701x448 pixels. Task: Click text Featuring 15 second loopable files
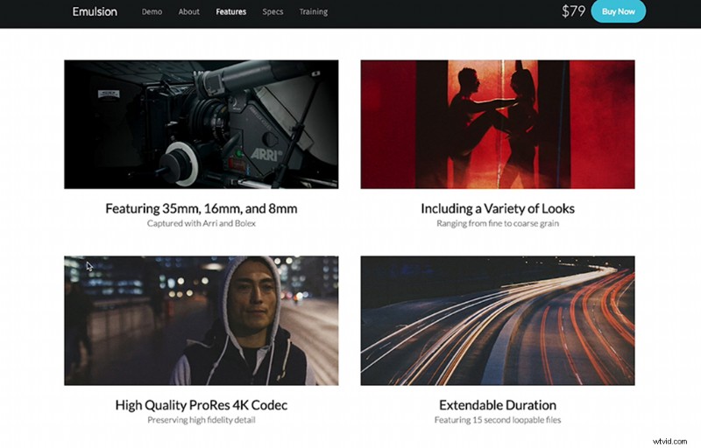click(498, 420)
